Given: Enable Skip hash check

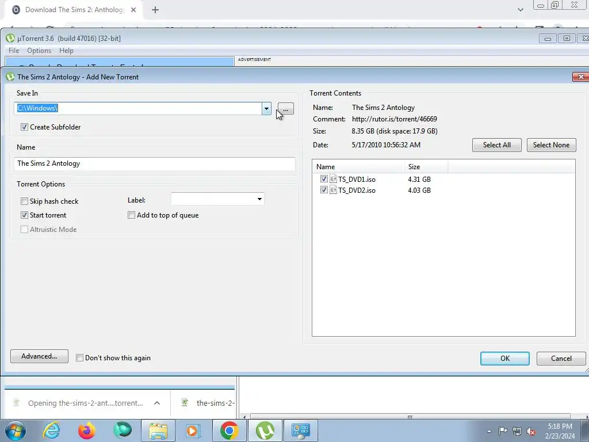Looking at the screenshot, I should [x=24, y=201].
